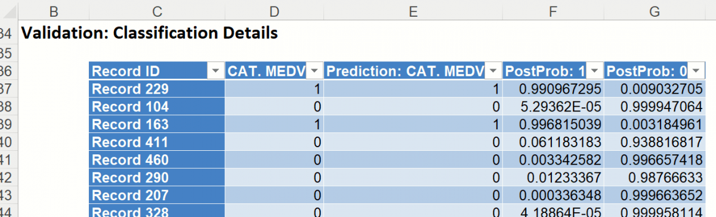Select cell containing 5.29362E-05
The height and width of the screenshot is (217, 716).
[x=553, y=107]
